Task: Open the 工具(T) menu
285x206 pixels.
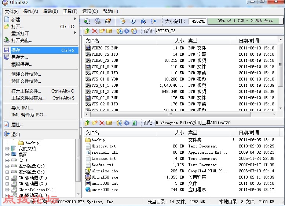Action: pos(70,11)
